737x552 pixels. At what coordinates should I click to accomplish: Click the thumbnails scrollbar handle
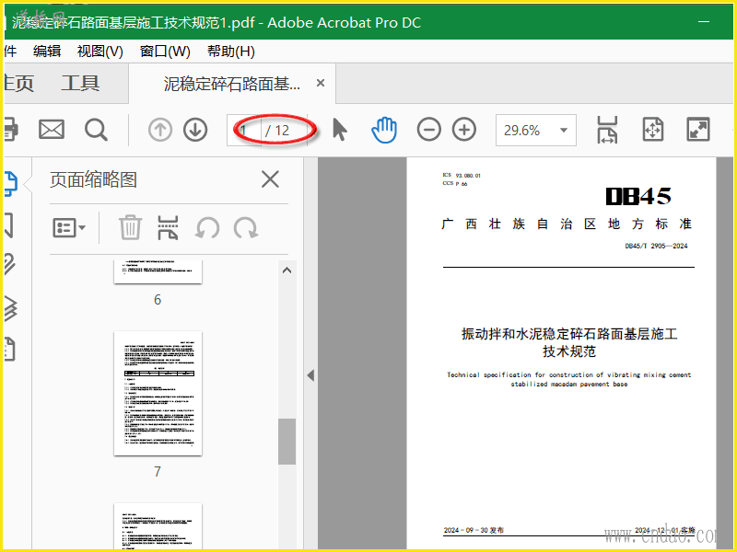click(287, 442)
